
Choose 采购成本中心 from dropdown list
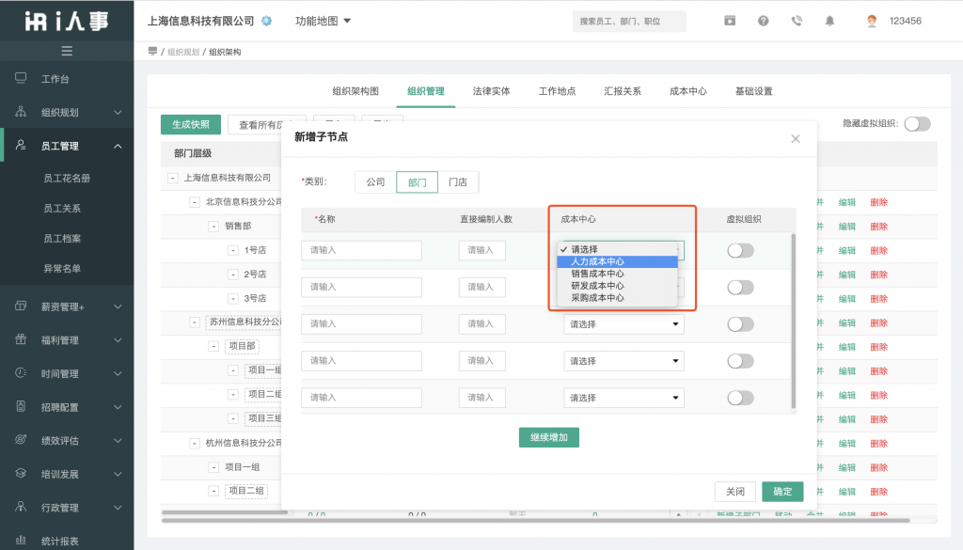tap(617, 298)
